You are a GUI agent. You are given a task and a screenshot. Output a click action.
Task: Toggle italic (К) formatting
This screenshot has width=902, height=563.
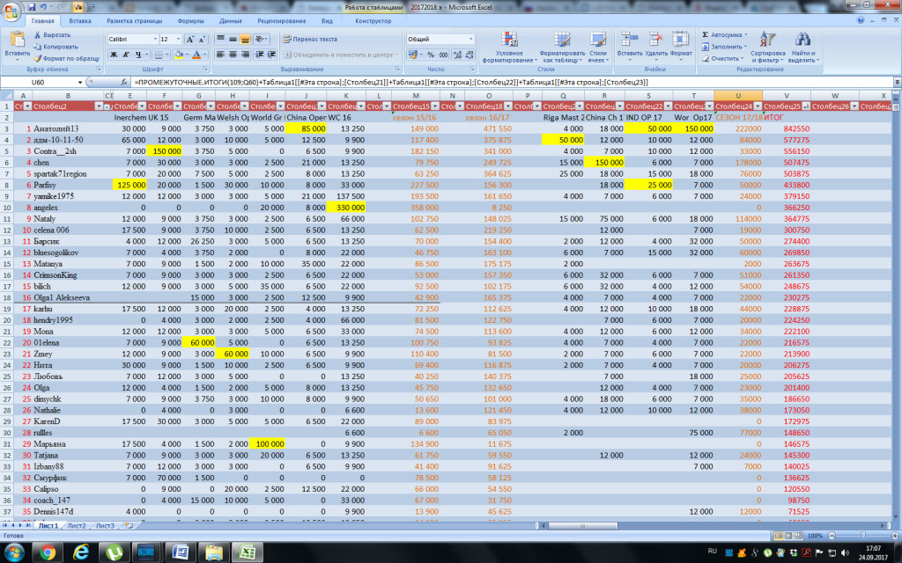[x=126, y=55]
